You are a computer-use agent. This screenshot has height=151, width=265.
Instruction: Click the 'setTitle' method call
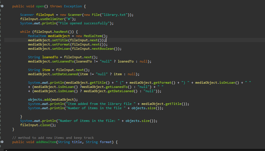click(x=60, y=40)
